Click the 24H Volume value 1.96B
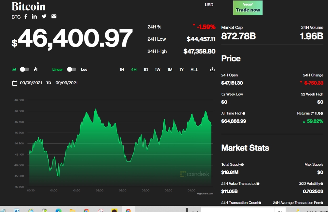The image size is (328, 212). tap(312, 36)
